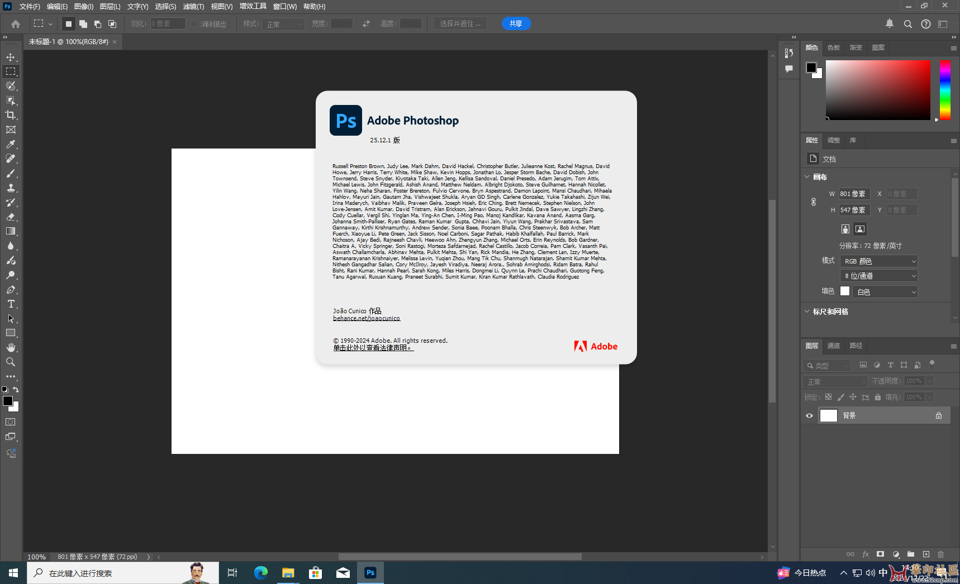Select the Eraser tool
Viewport: 960px width, 584px height.
[11, 217]
